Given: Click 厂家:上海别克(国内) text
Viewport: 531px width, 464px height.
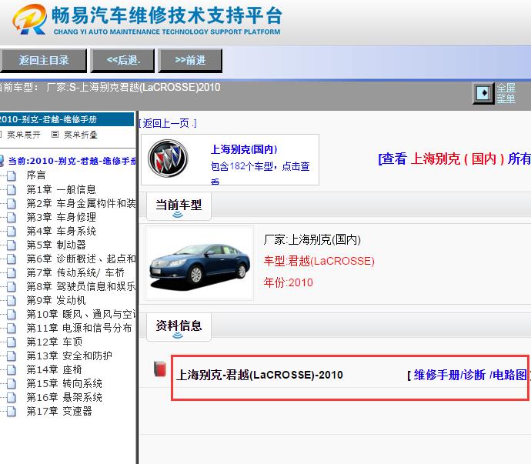Looking at the screenshot, I should coord(312,240).
